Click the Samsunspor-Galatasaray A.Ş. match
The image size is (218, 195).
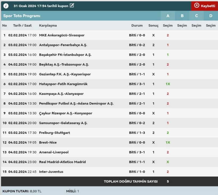pos(63,123)
